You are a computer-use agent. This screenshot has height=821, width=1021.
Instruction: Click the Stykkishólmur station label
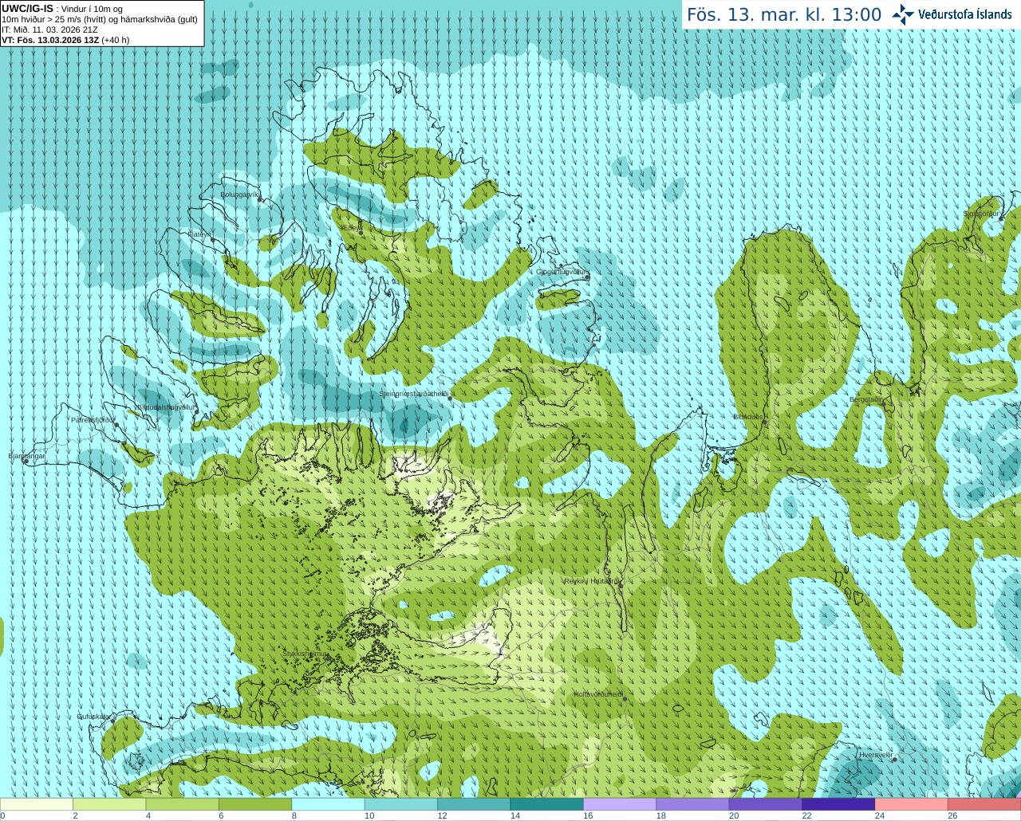(x=306, y=654)
